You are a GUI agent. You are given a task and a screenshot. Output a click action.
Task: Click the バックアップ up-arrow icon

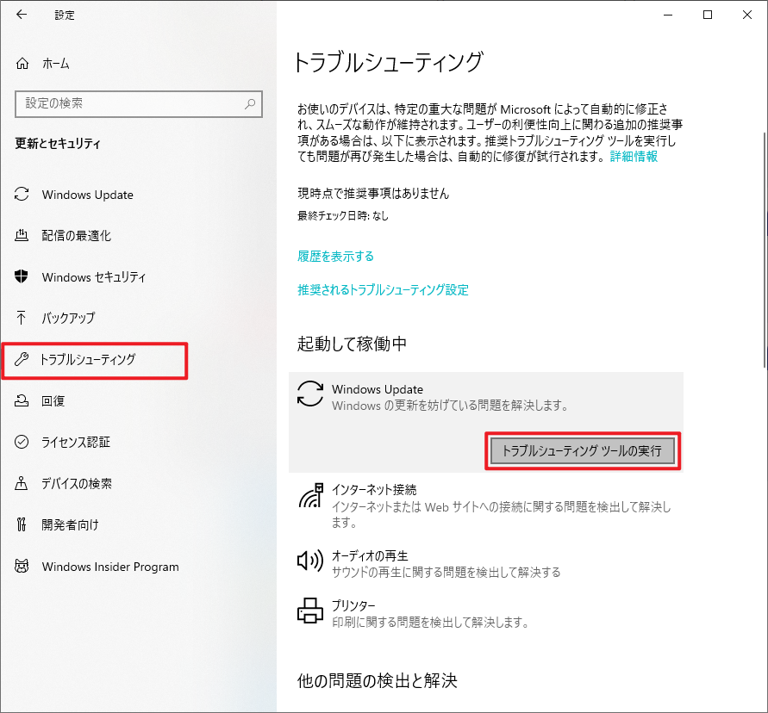pos(21,318)
